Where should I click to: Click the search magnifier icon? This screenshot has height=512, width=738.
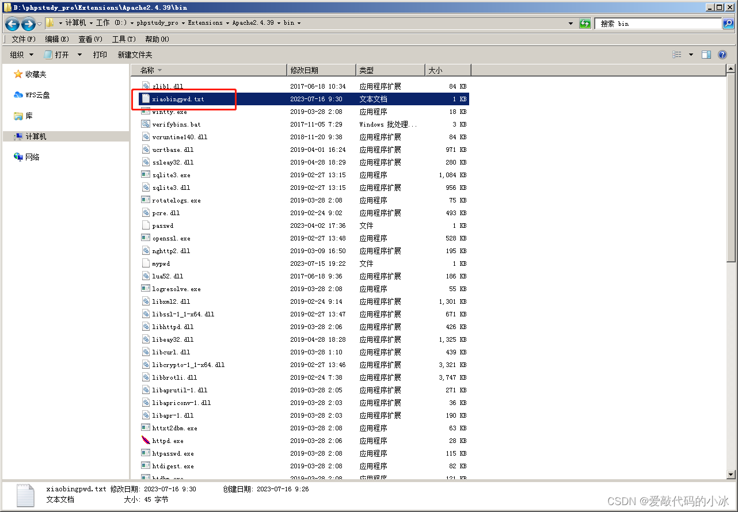728,24
